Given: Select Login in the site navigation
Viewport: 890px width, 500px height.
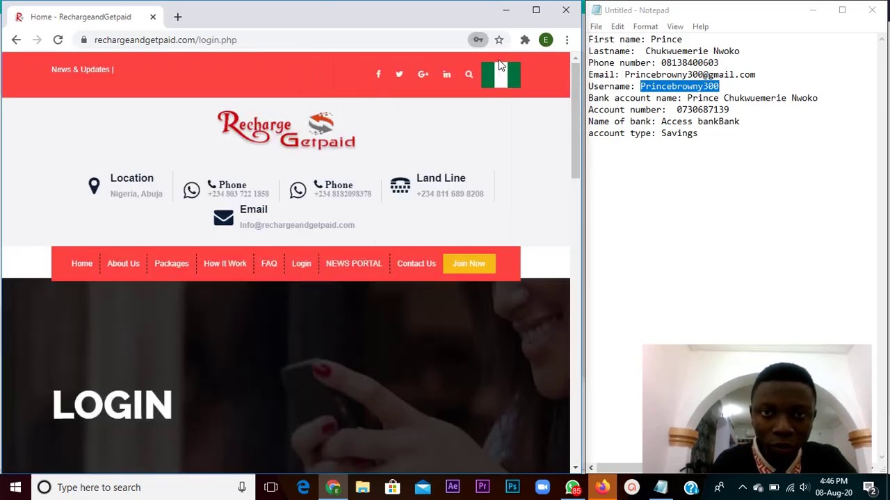Looking at the screenshot, I should (301, 263).
